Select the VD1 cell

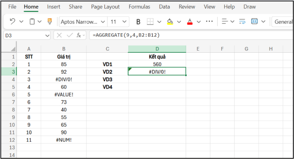[107, 64]
